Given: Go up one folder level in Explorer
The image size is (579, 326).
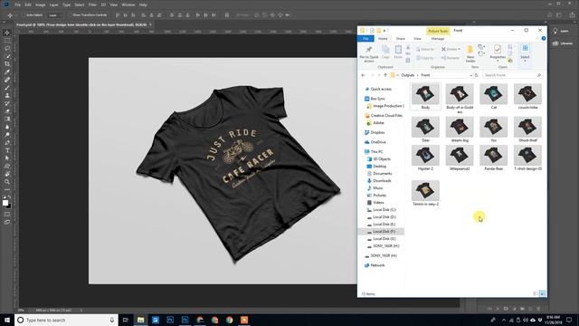Looking at the screenshot, I should [385, 75].
